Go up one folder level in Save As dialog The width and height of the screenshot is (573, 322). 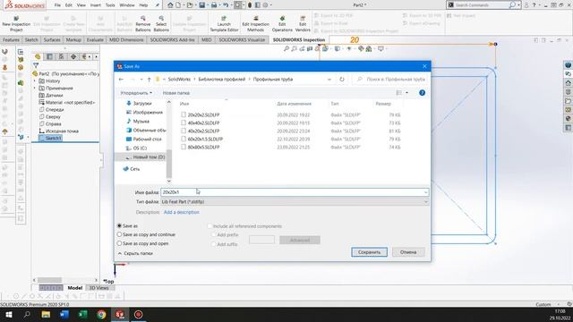point(150,80)
